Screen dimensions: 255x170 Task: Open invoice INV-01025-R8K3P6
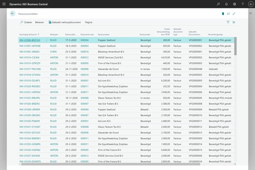pyautogui.click(x=29, y=98)
